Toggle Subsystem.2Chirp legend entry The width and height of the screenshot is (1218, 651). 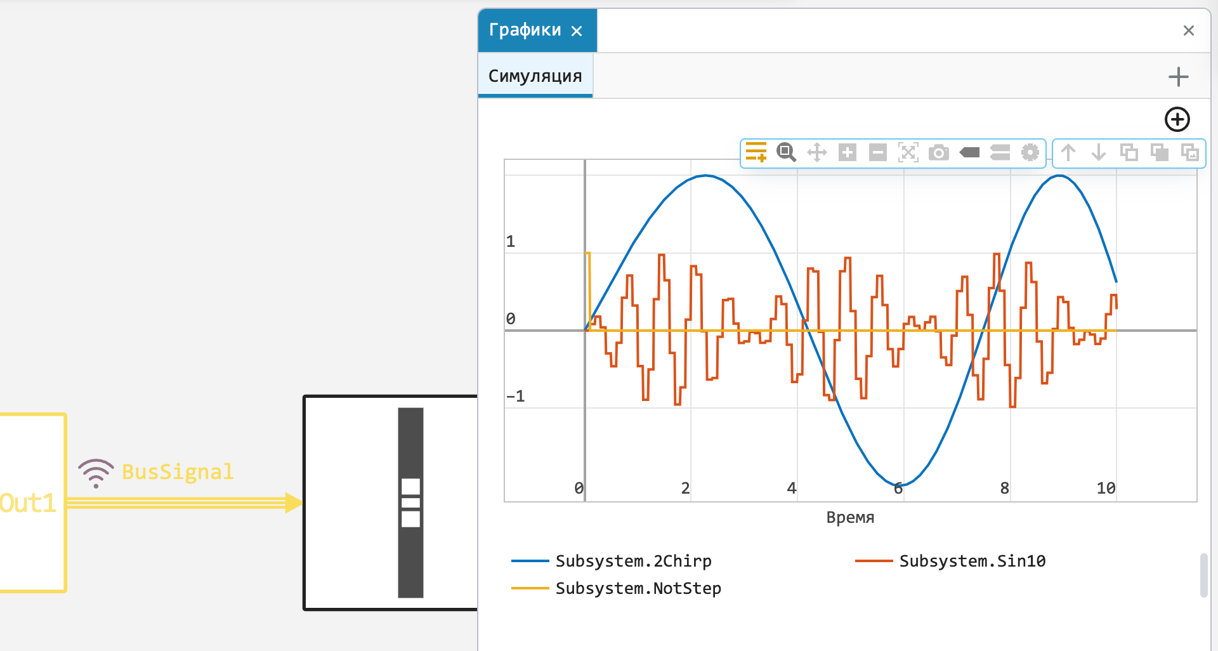click(612, 561)
